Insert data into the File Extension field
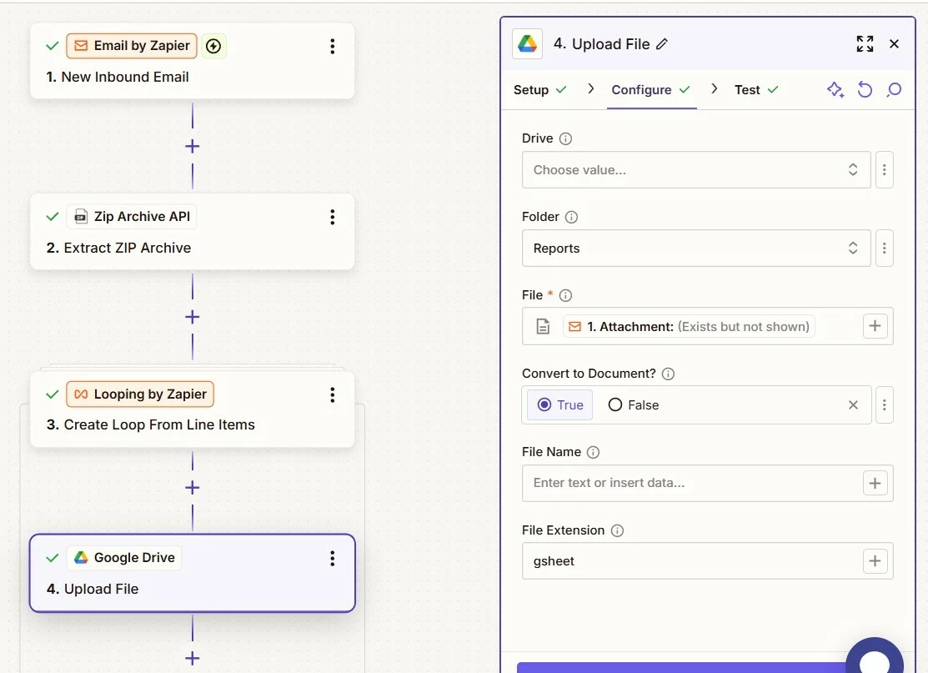This screenshot has height=673, width=928. pyautogui.click(x=875, y=561)
